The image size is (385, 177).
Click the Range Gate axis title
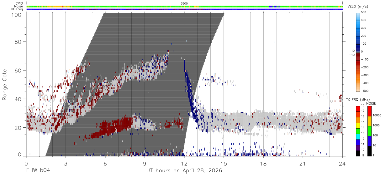5,85
